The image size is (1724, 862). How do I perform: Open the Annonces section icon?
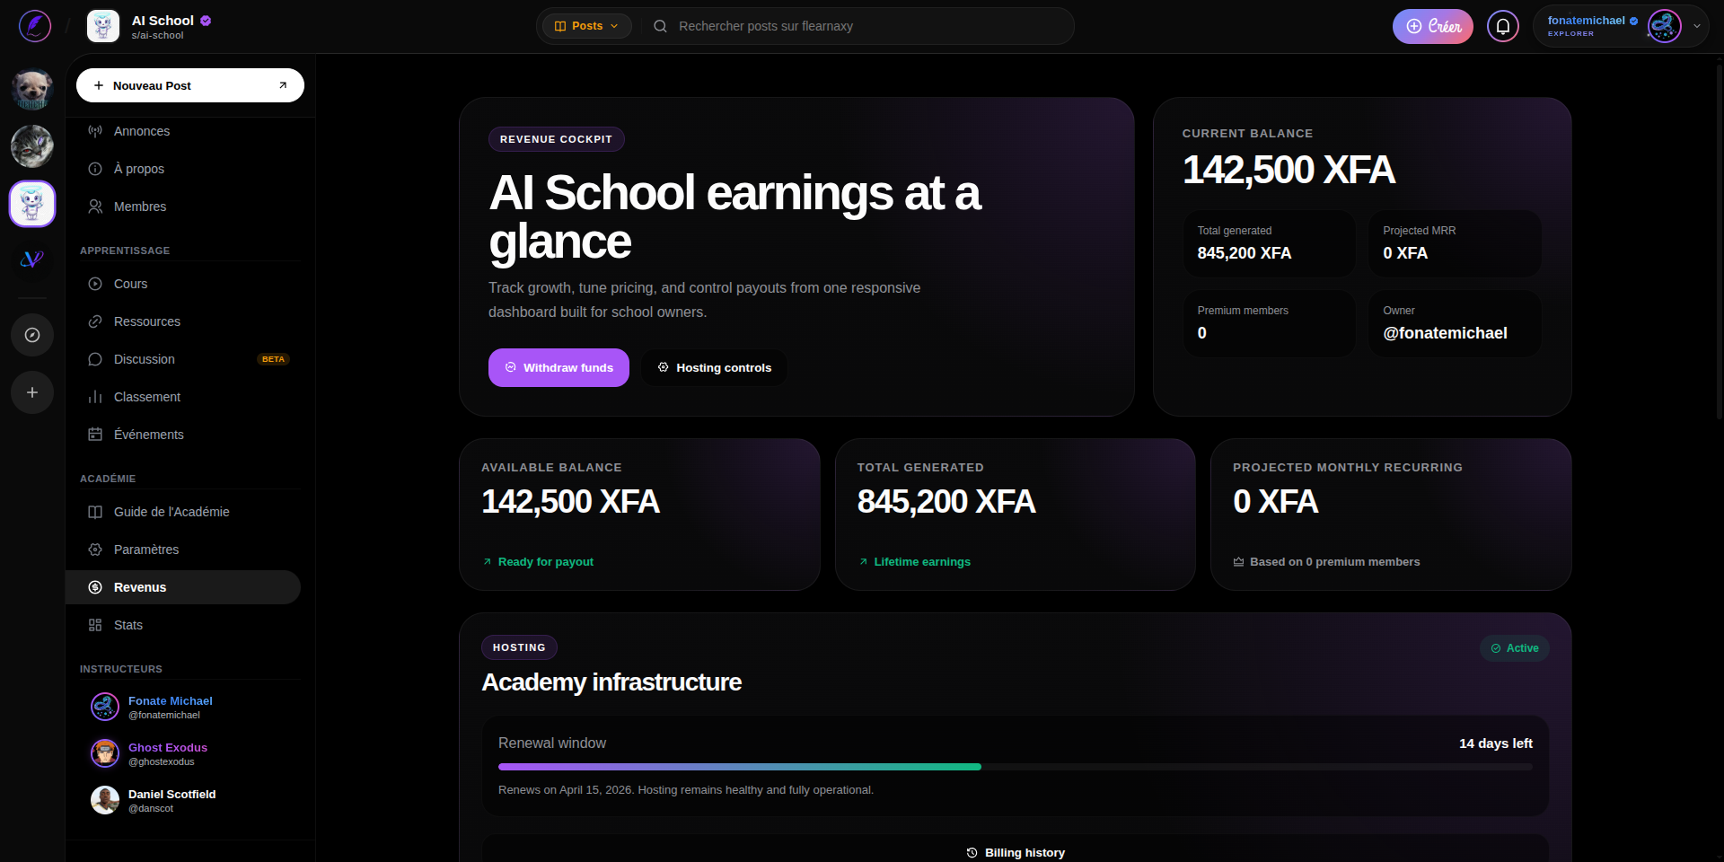[x=95, y=131]
